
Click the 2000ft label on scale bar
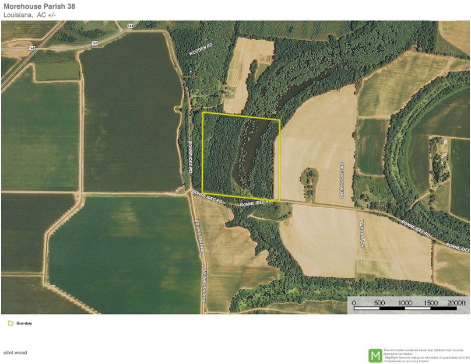pyautogui.click(x=456, y=303)
